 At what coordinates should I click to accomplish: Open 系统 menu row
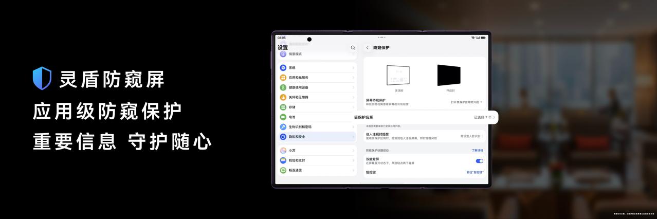point(317,68)
